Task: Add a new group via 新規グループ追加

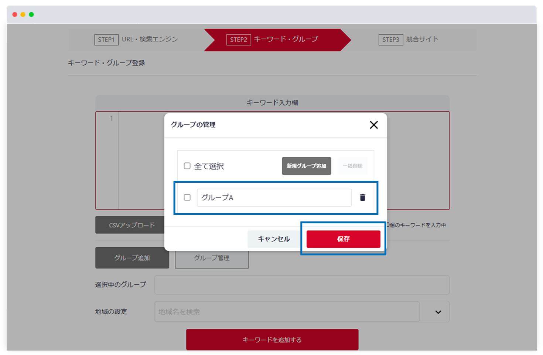Action: (306, 166)
